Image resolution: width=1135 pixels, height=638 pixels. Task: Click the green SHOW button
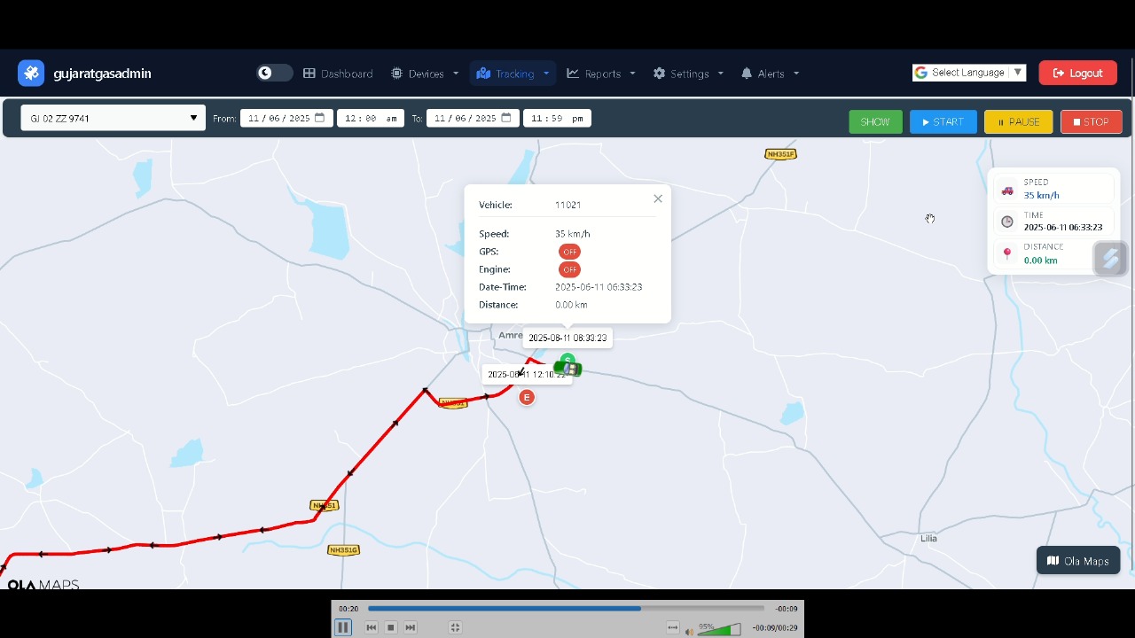pyautogui.click(x=875, y=121)
